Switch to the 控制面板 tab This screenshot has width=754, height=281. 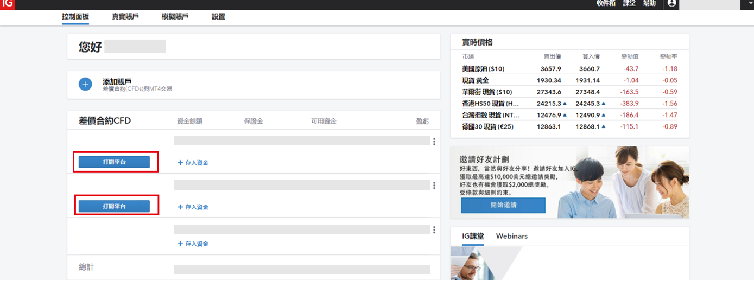point(75,17)
